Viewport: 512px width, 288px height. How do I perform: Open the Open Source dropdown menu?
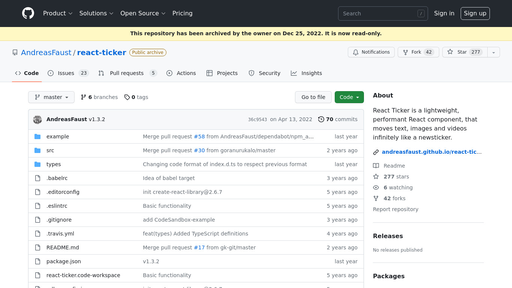coord(143,13)
